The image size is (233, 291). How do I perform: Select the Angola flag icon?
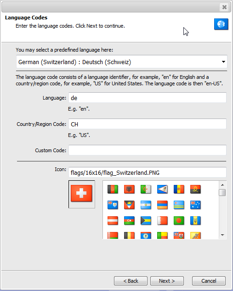tap(195, 189)
